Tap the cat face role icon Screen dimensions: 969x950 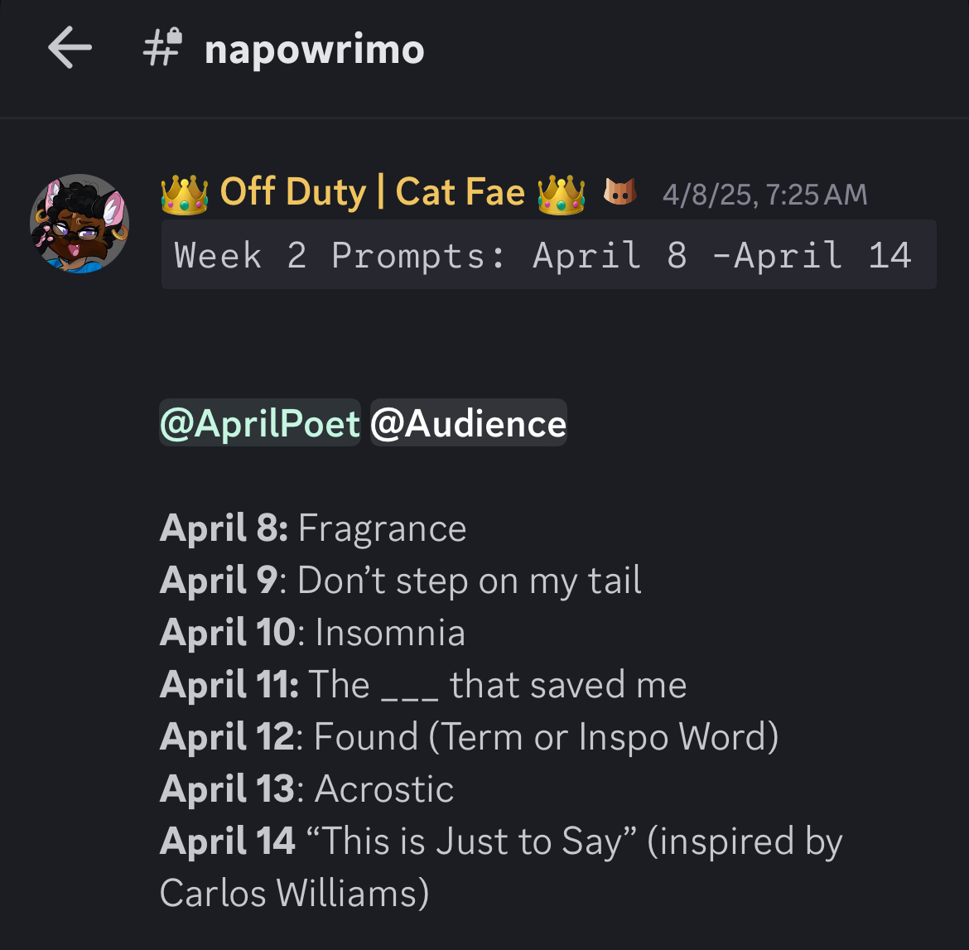619,192
